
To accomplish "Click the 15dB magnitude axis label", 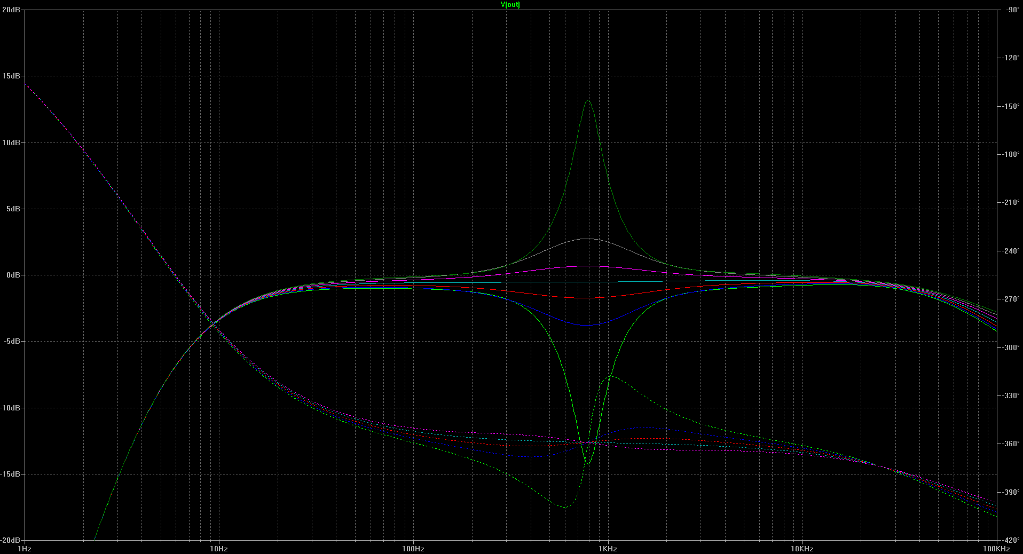I will click(11, 76).
